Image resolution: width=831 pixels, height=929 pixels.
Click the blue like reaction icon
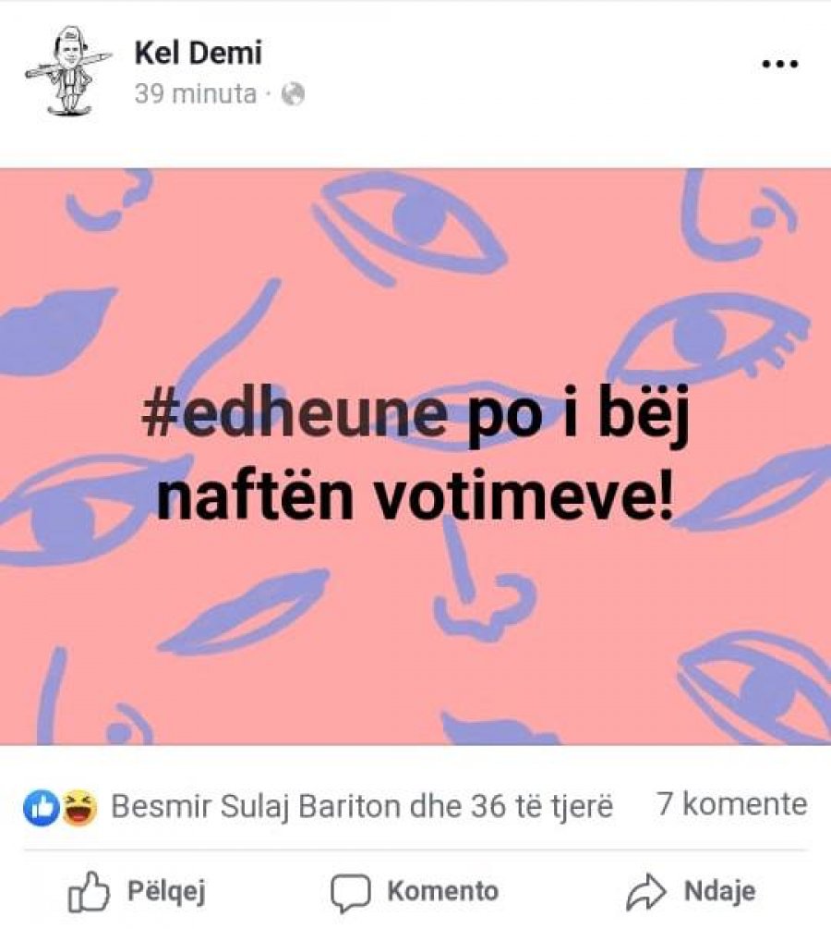click(42, 808)
